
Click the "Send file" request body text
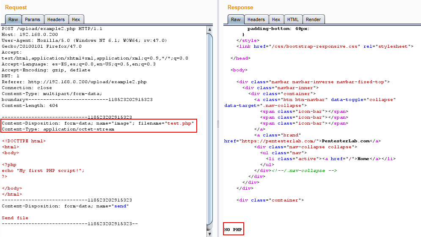pyautogui.click(x=15, y=218)
